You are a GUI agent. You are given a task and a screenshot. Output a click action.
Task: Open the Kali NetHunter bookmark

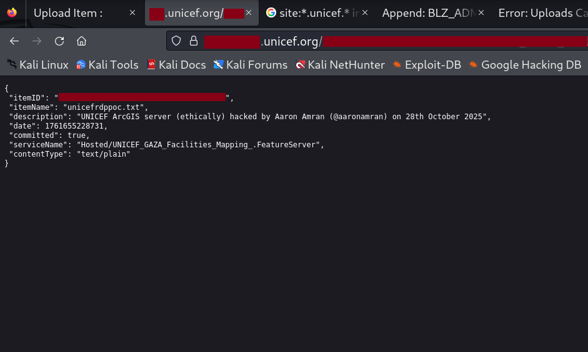[x=340, y=65]
